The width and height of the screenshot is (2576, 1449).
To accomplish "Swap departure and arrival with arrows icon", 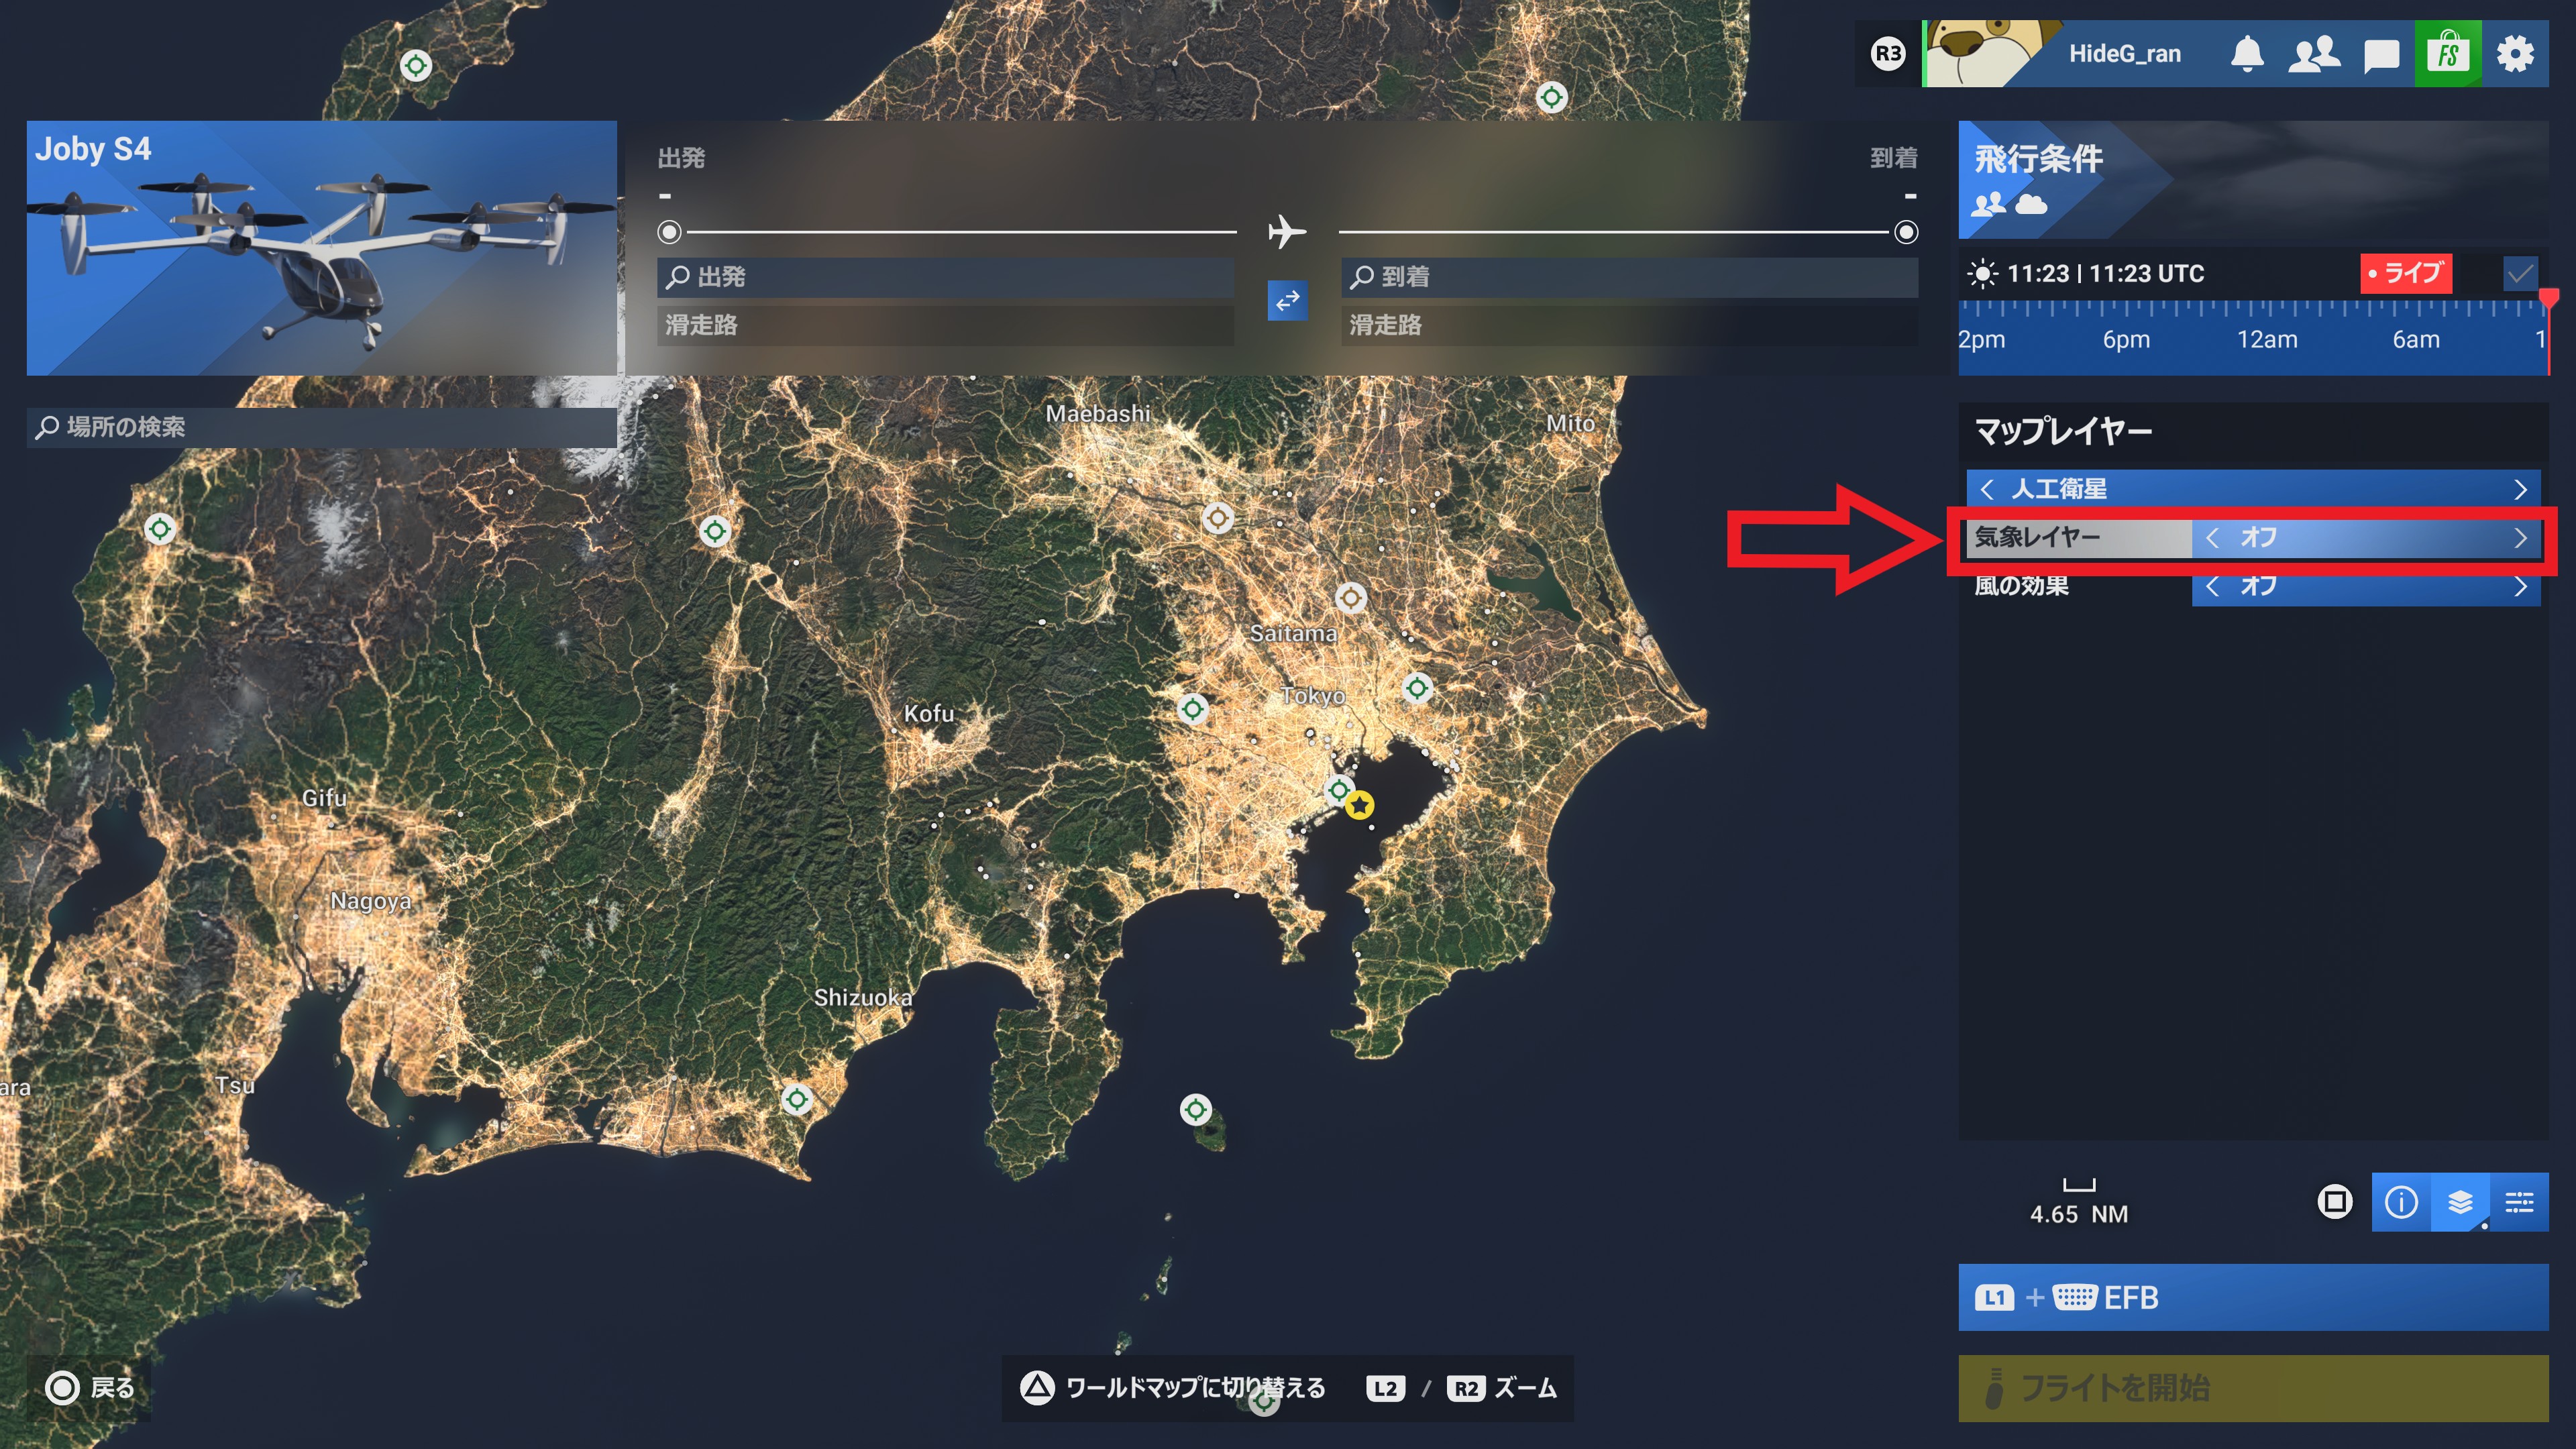I will pos(1287,300).
